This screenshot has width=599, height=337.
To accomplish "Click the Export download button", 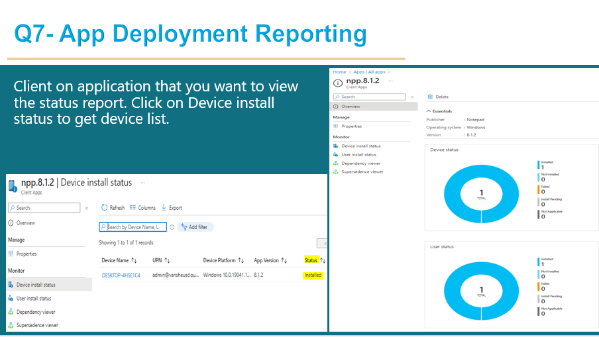I will point(172,208).
